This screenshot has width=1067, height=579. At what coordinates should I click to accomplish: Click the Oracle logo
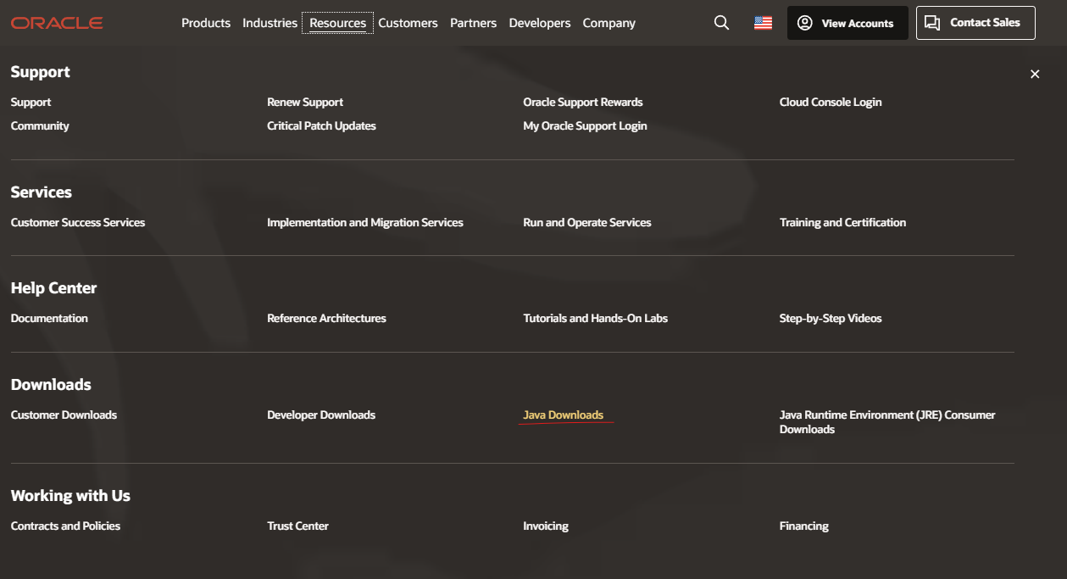pyautogui.click(x=57, y=23)
